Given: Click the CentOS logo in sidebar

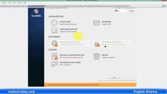Looking at the screenshot, I should [x=36, y=13].
